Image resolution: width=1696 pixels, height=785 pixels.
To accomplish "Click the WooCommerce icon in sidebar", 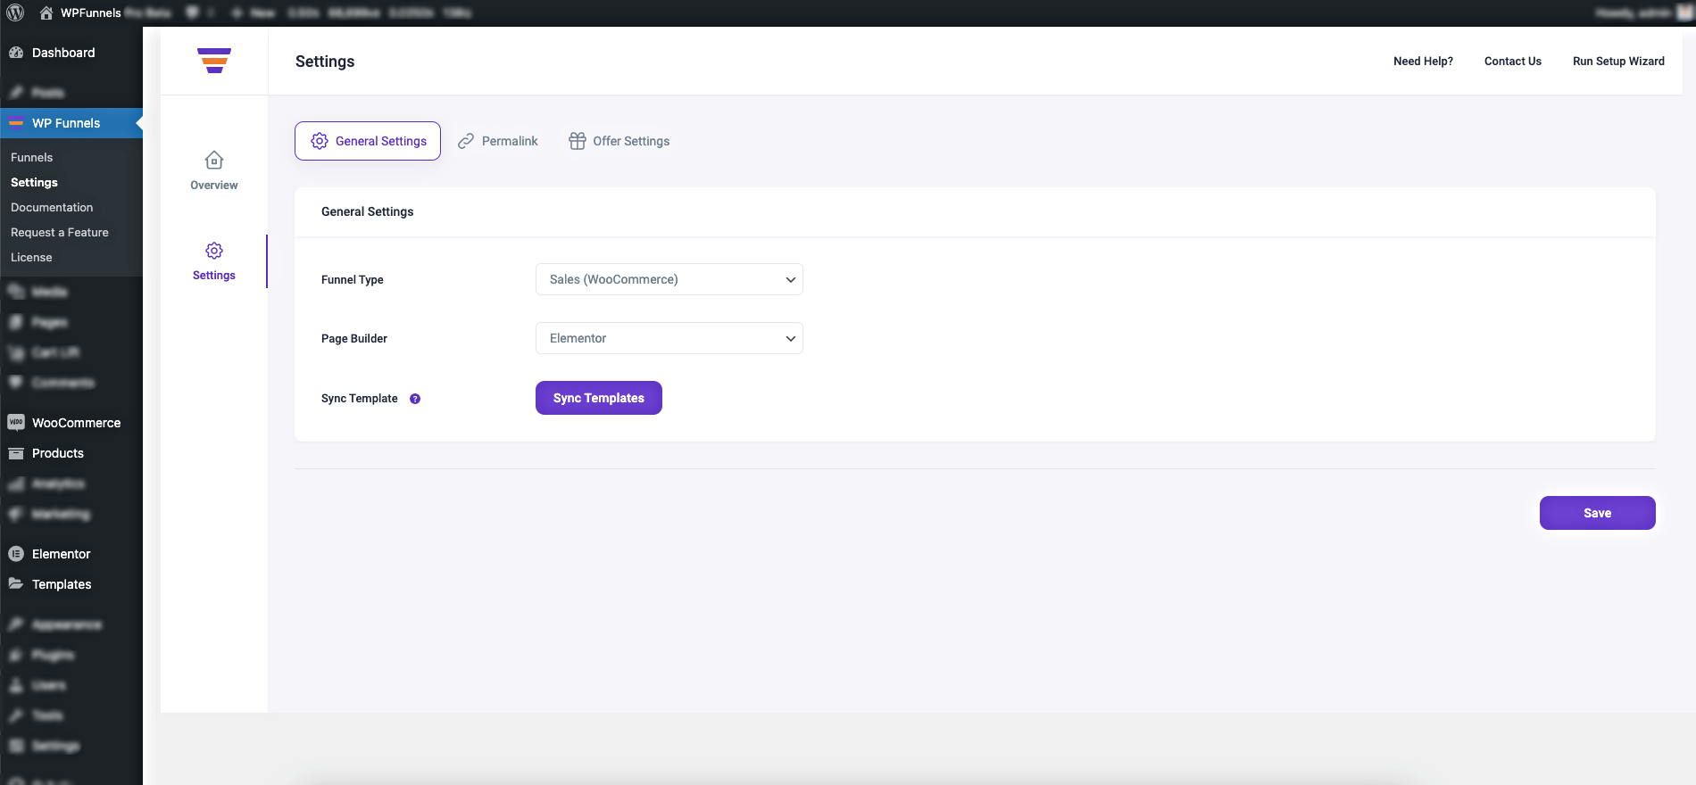I will tap(16, 422).
